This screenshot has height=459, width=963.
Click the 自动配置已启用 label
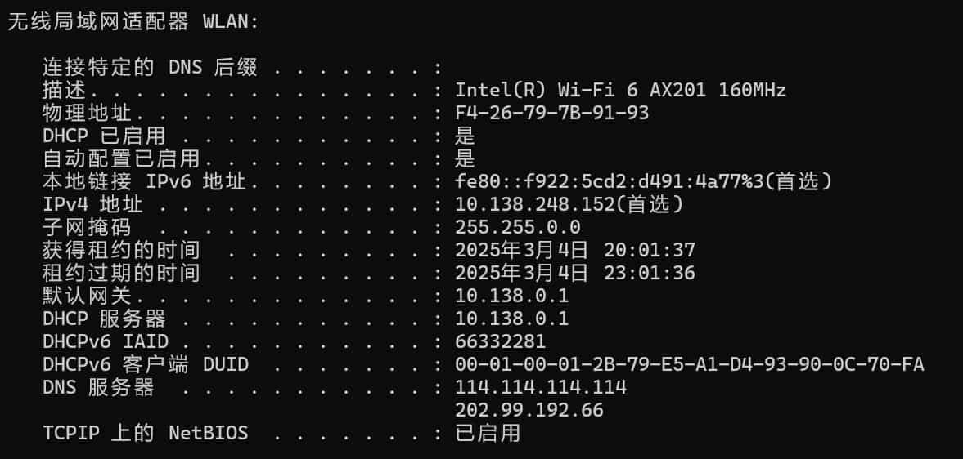coord(121,158)
